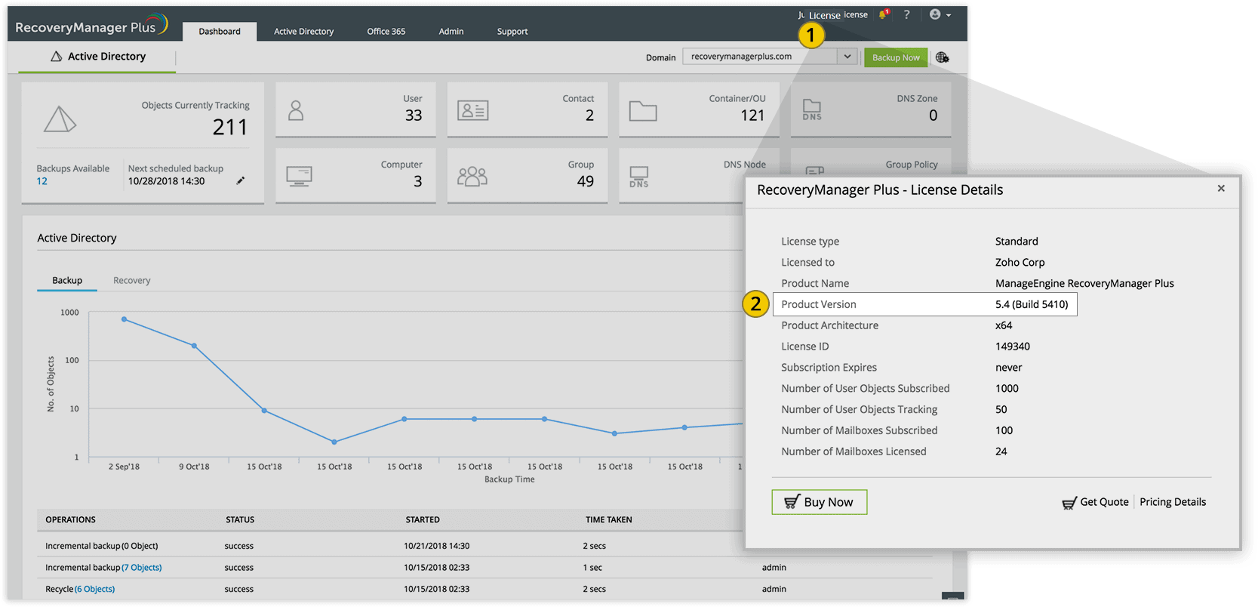1258x607 pixels.
Task: Click the DNS Node icon
Action: click(x=639, y=177)
